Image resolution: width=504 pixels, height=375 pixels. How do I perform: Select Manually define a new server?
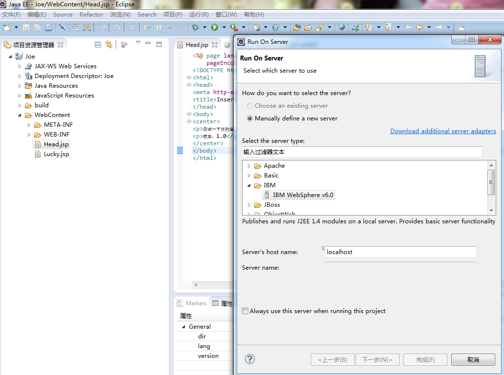pyautogui.click(x=292, y=118)
